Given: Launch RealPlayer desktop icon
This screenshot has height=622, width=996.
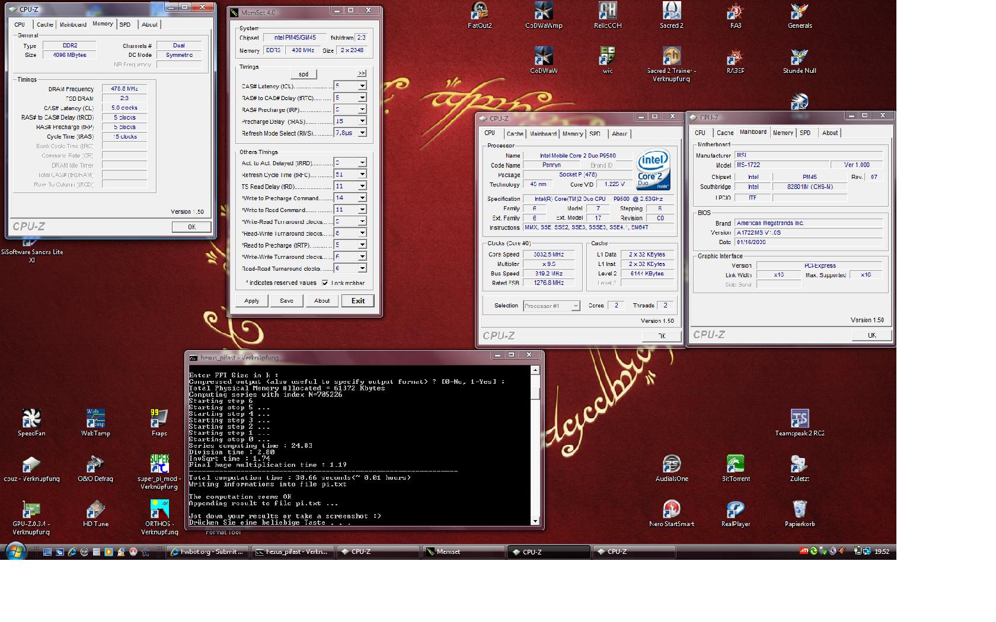Looking at the screenshot, I should [736, 514].
